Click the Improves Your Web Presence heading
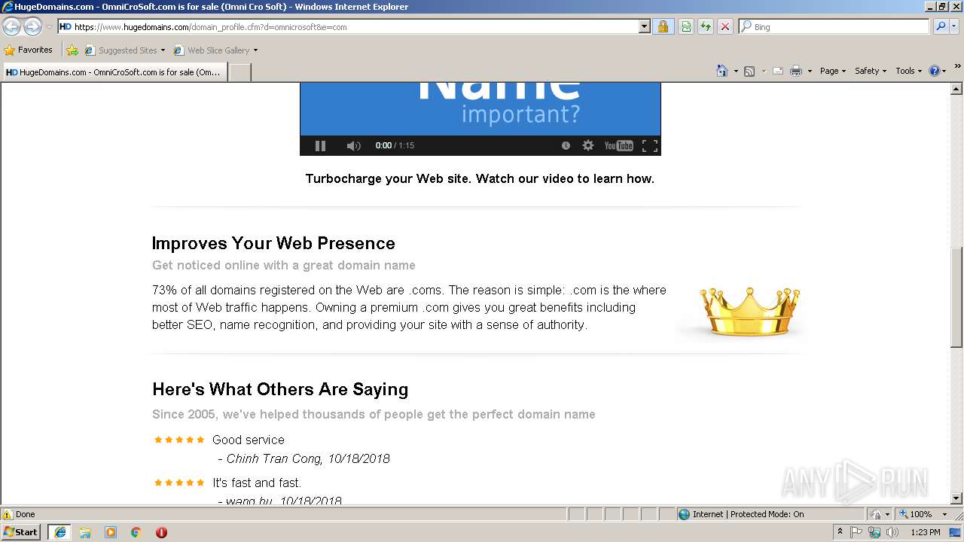964x542 pixels. [x=273, y=243]
